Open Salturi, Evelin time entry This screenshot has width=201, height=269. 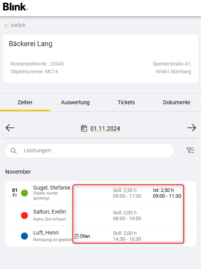click(100, 215)
